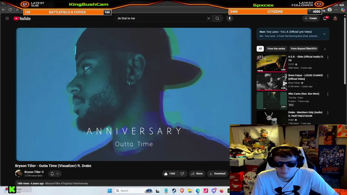This screenshot has height=195, width=347.
Task: Open File Explorer from the taskbar
Action: (x=190, y=191)
